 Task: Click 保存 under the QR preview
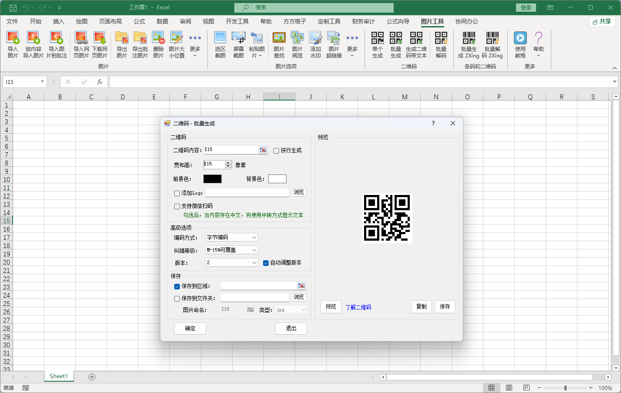pyautogui.click(x=445, y=307)
